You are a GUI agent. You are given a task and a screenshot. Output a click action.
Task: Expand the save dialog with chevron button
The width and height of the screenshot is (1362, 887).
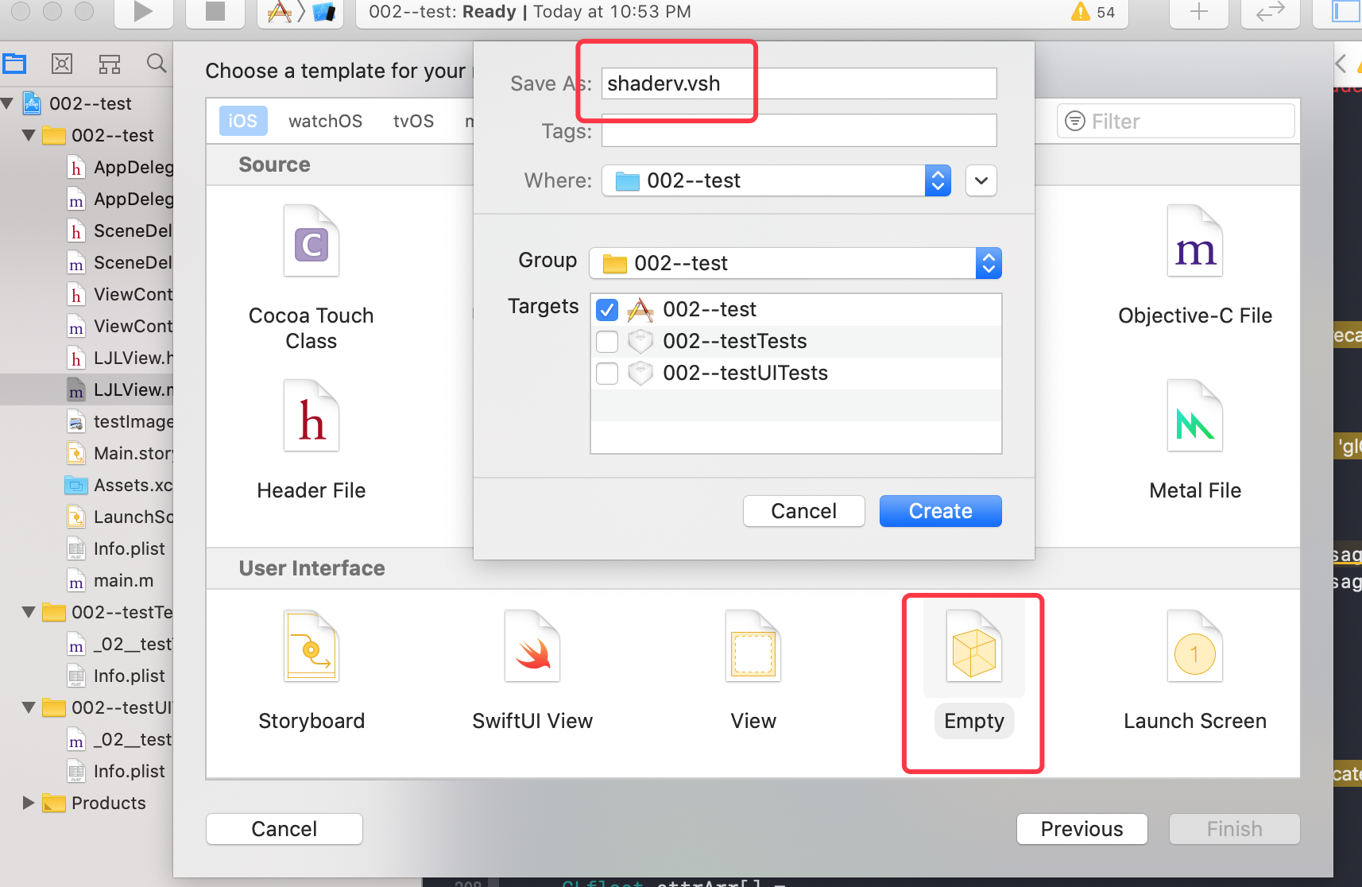pos(981,180)
